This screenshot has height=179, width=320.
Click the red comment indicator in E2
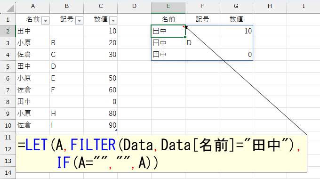point(184,27)
